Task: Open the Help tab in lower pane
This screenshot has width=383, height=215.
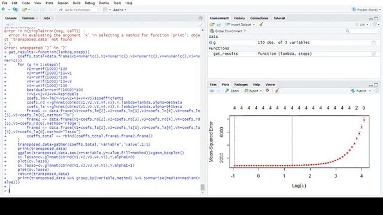Action: click(256, 85)
